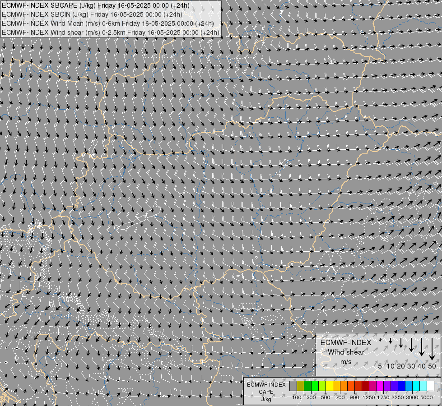Screen dimensions: 442x406
Task: Click the '3000' CAPE scale label
Action: [x=412, y=397]
